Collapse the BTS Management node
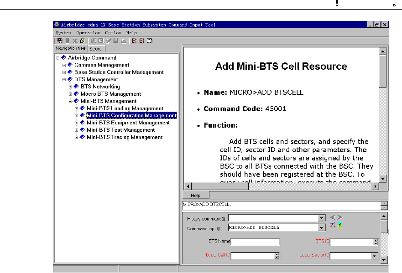 coord(64,80)
